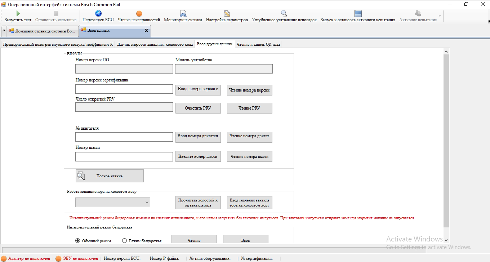Click Ввод значения вентилятора на холостом ходу
Image resolution: width=490 pixels, height=262 pixels.
249,203
